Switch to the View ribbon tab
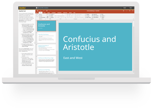This screenshot has width=153, height=111. (74, 13)
